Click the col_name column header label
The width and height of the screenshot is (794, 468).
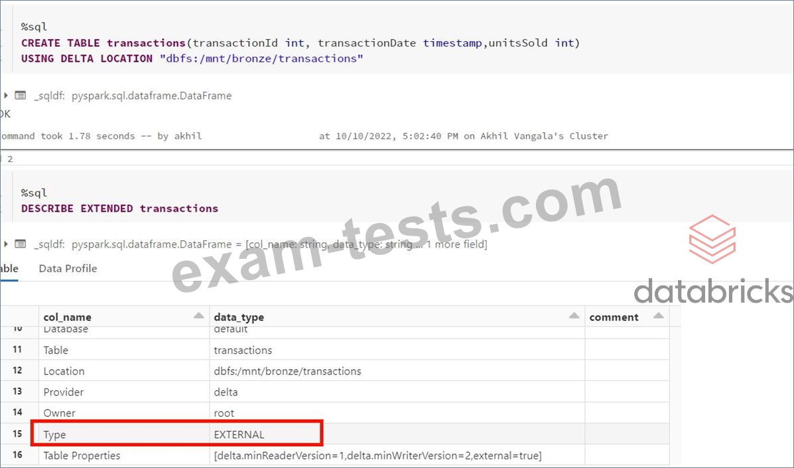coord(67,317)
